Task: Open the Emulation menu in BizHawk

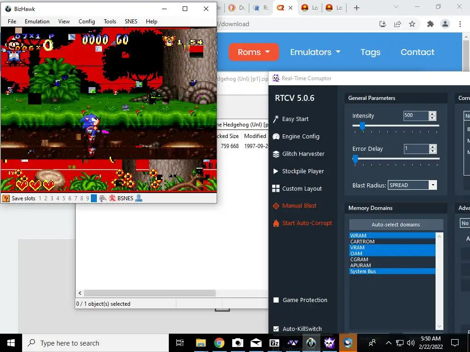Action: coord(37,22)
